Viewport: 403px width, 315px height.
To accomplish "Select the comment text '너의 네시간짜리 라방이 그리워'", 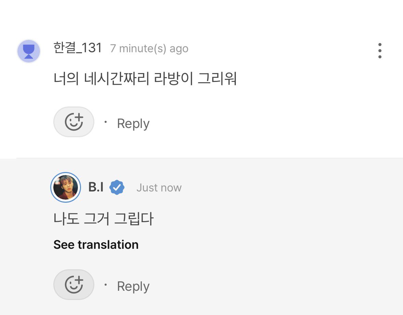I will click(145, 78).
